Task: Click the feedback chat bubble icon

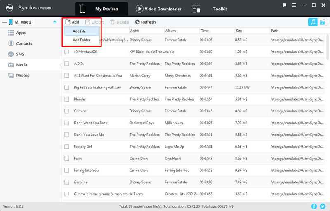Action: [x=284, y=5]
